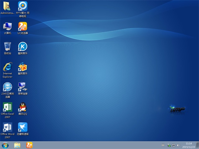Screen dimensions: 199x149
Task: Select the 宽带连接 broadband connection icon
Action: (x=22, y=87)
